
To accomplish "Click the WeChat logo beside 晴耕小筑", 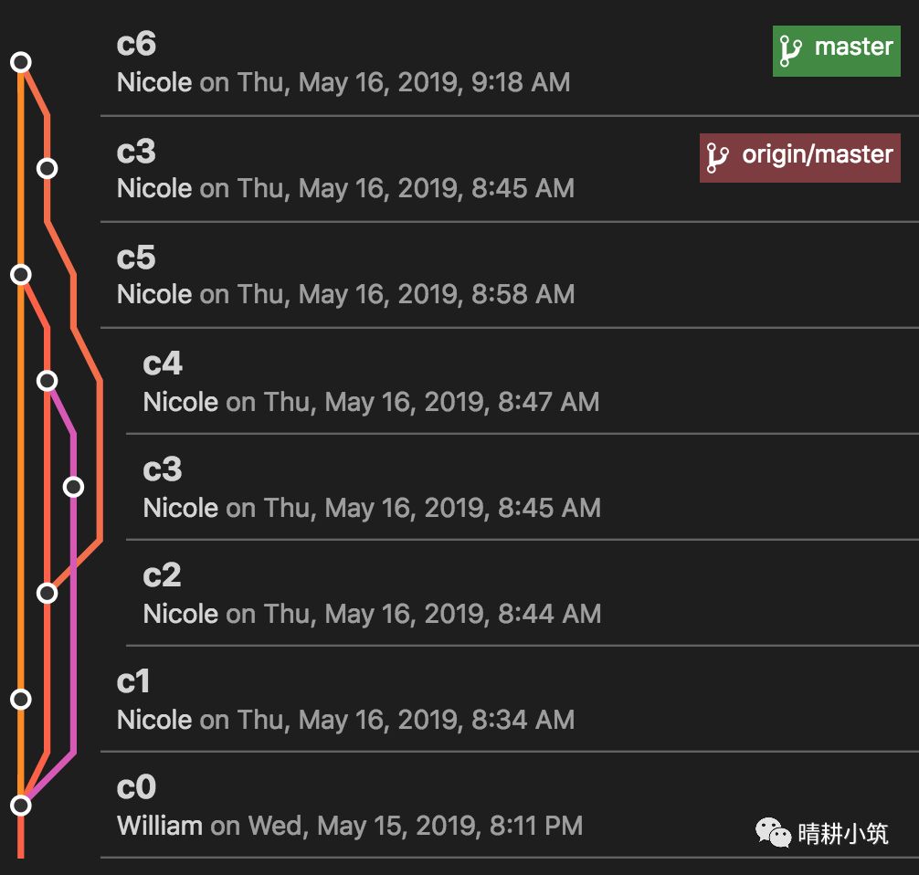I will (x=772, y=832).
